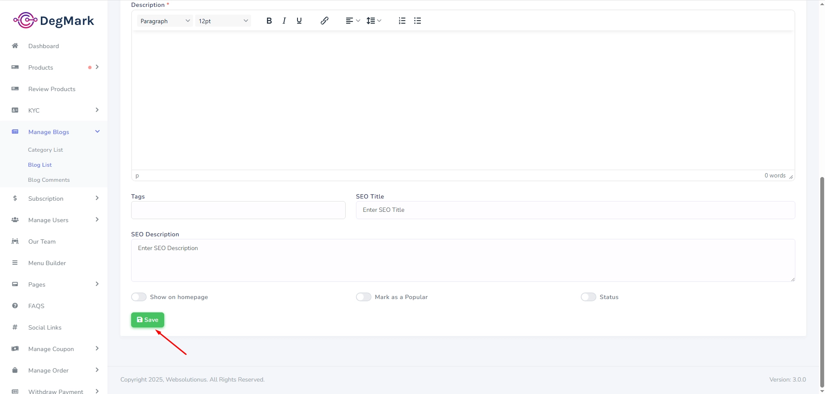Open the Menu Builder link
The image size is (825, 394).
pyautogui.click(x=47, y=263)
